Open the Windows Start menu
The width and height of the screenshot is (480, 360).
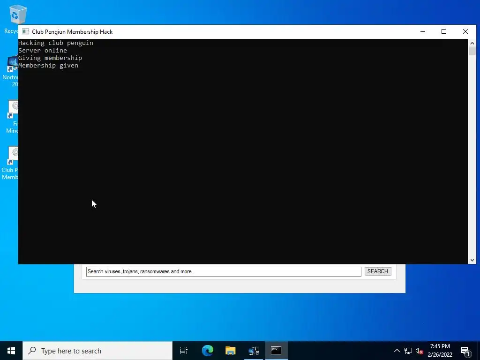(x=11, y=351)
